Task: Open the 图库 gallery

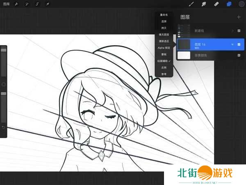Action: point(7,4)
